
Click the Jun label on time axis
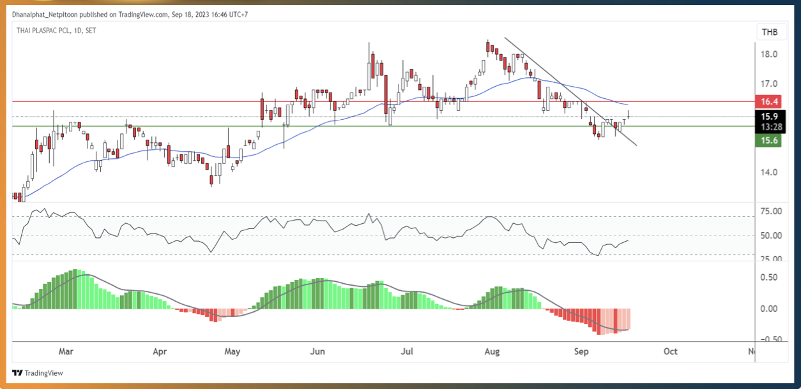pos(317,351)
